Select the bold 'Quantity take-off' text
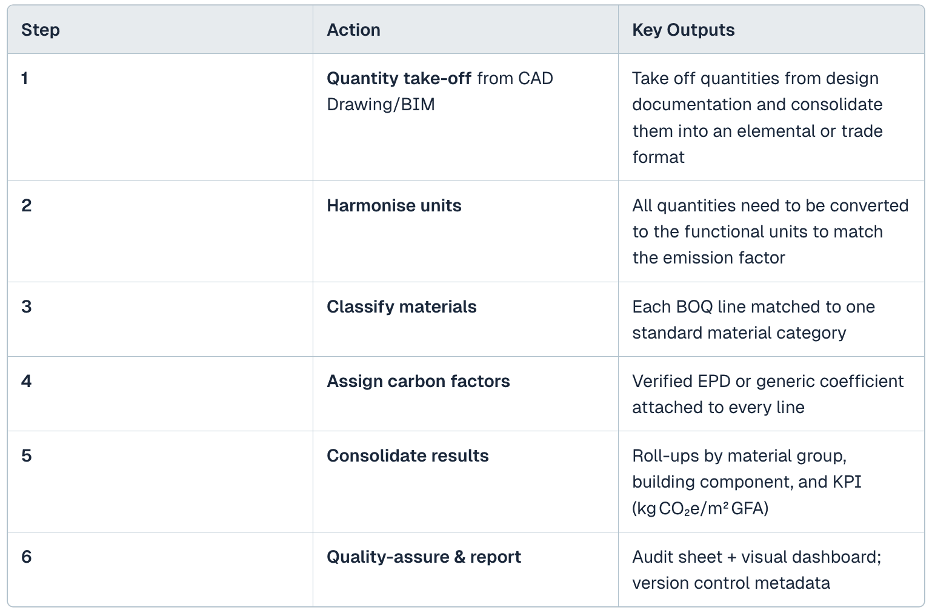 coord(399,78)
